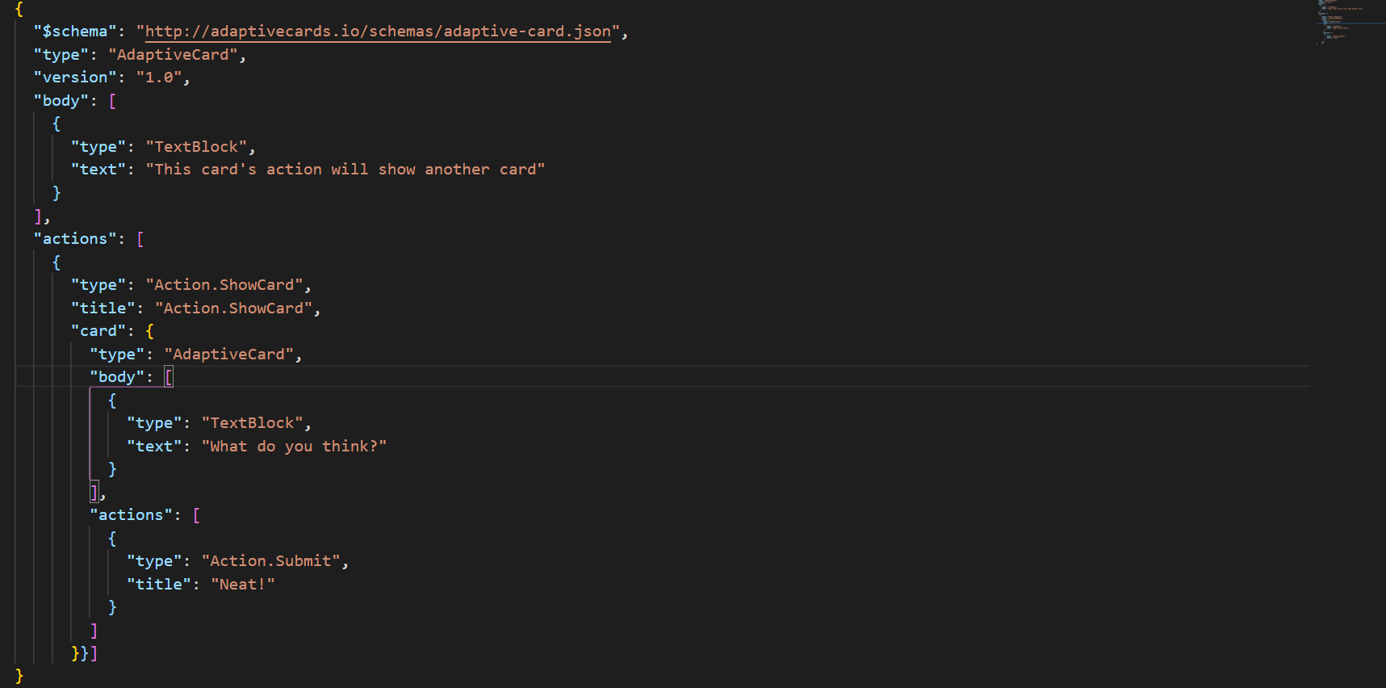Viewport: 1386px width, 688px height.
Task: Click the "1.0" version string
Action: (x=159, y=78)
